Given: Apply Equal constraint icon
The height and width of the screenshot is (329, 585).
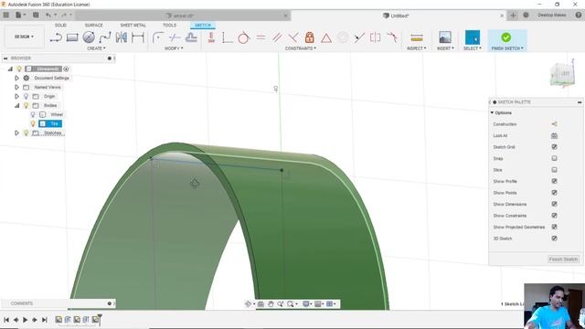Looking at the screenshot, I should coord(261,37).
